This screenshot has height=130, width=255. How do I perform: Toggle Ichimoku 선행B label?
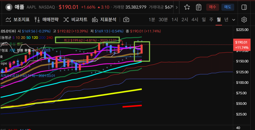pos(46,50)
